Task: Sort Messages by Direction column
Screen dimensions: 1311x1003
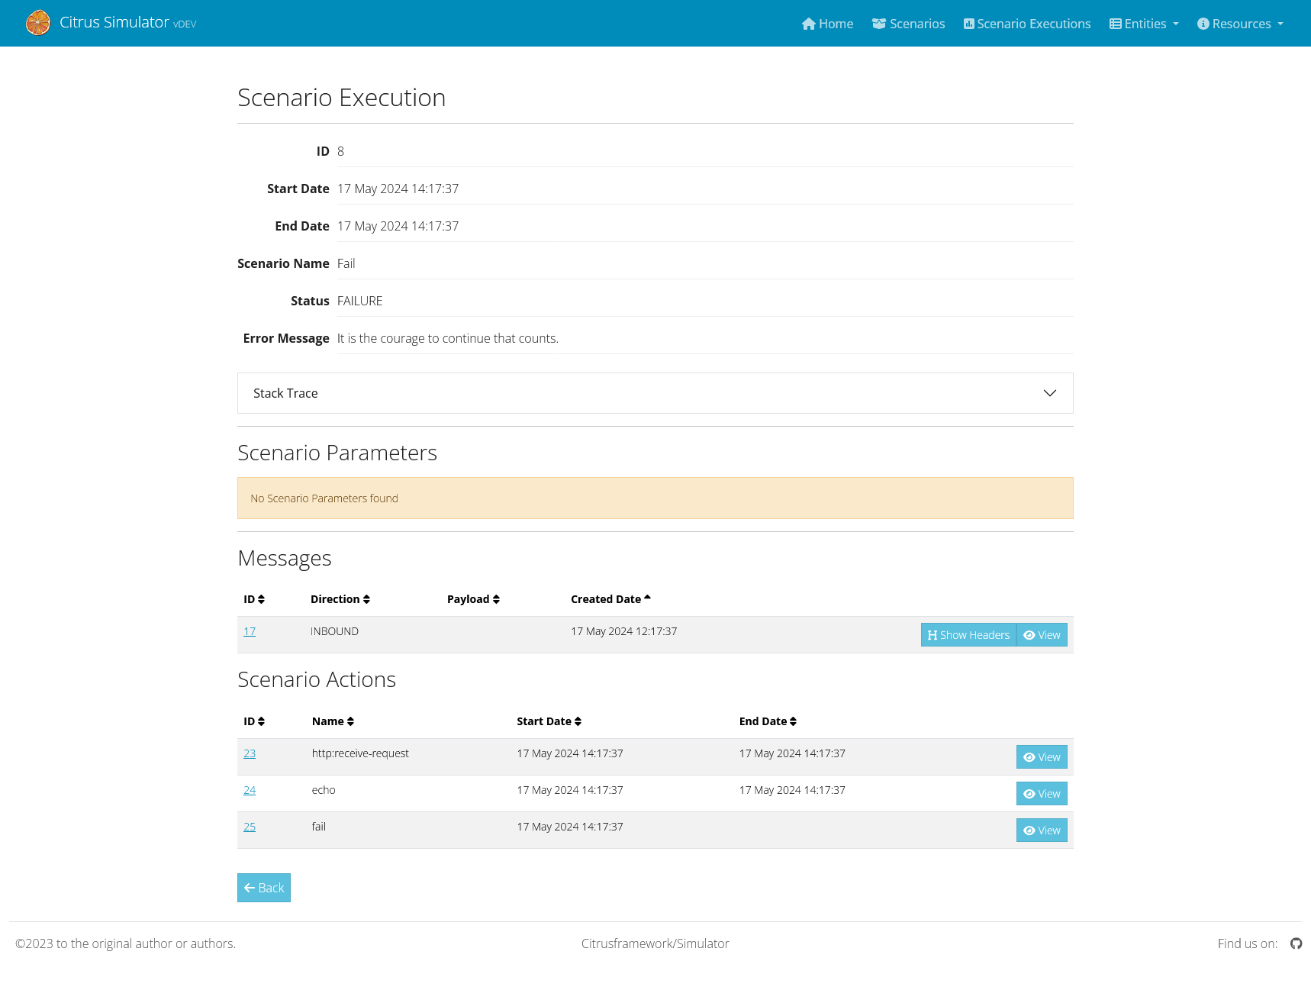Action: pos(340,599)
